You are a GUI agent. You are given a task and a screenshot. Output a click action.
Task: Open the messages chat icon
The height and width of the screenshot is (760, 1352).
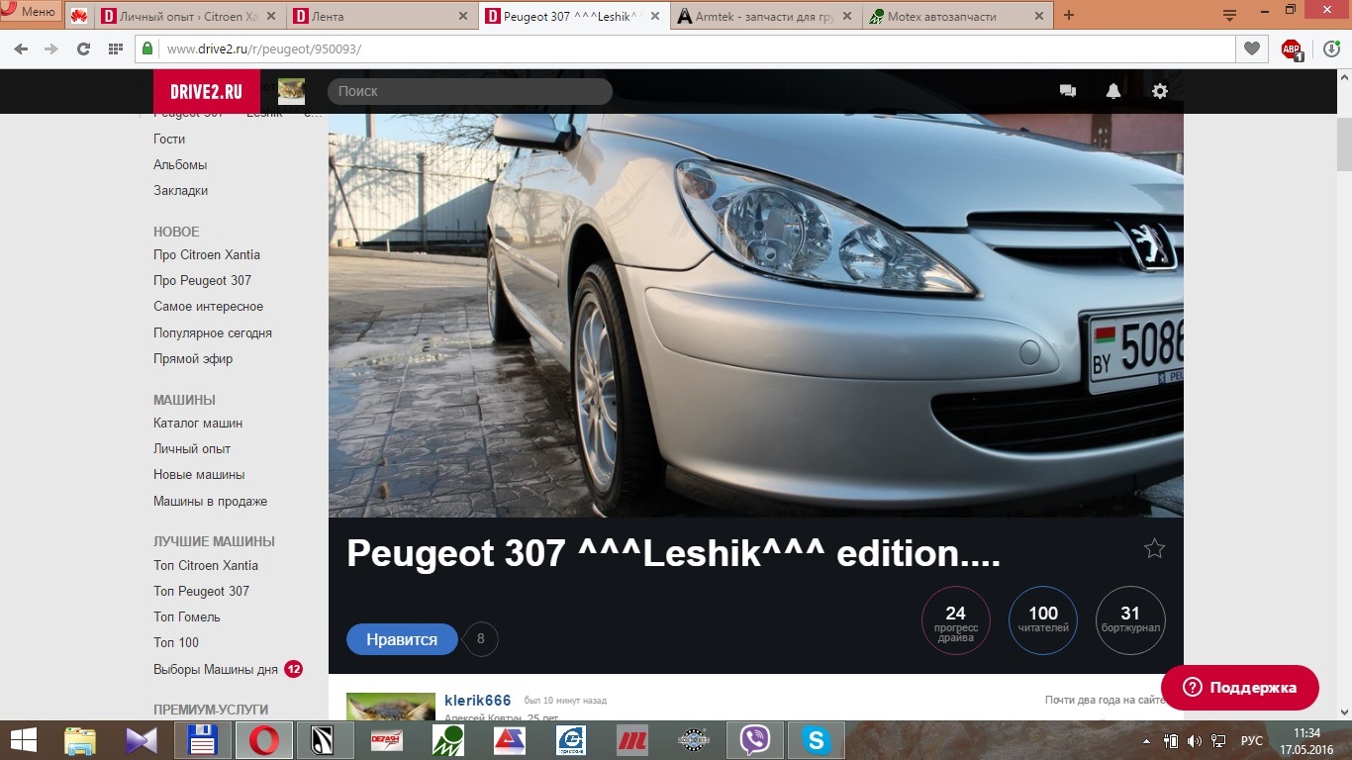click(x=1068, y=91)
